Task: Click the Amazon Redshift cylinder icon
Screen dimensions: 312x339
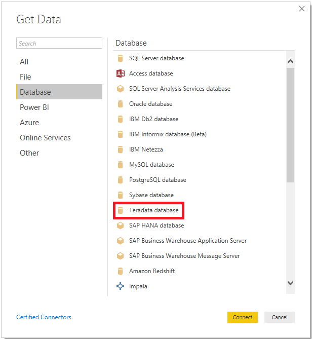Action: point(120,271)
